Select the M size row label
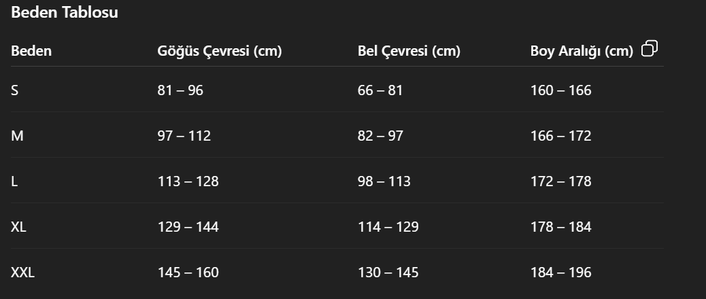This screenshot has height=299, width=706. (x=17, y=136)
